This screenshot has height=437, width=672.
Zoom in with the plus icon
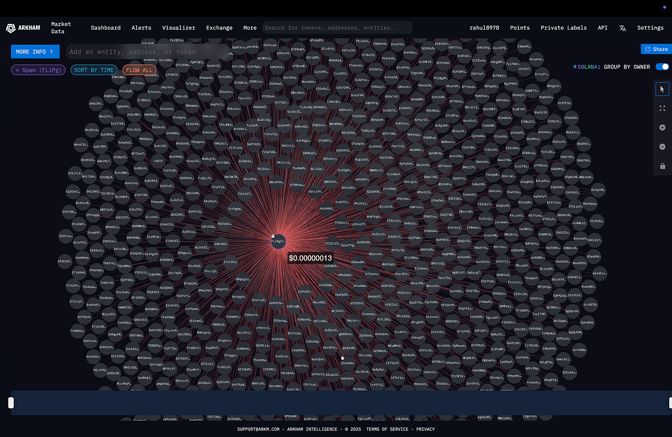662,128
